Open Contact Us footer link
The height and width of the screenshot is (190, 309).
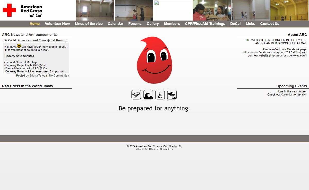click(x=166, y=149)
